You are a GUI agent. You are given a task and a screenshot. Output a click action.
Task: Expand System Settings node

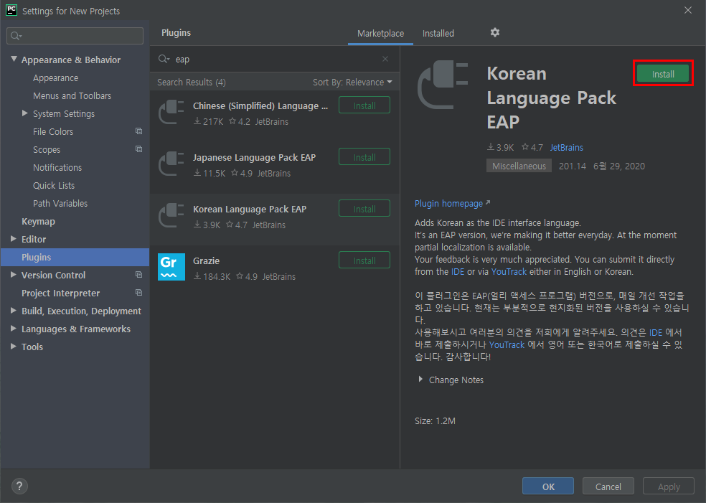(x=25, y=113)
